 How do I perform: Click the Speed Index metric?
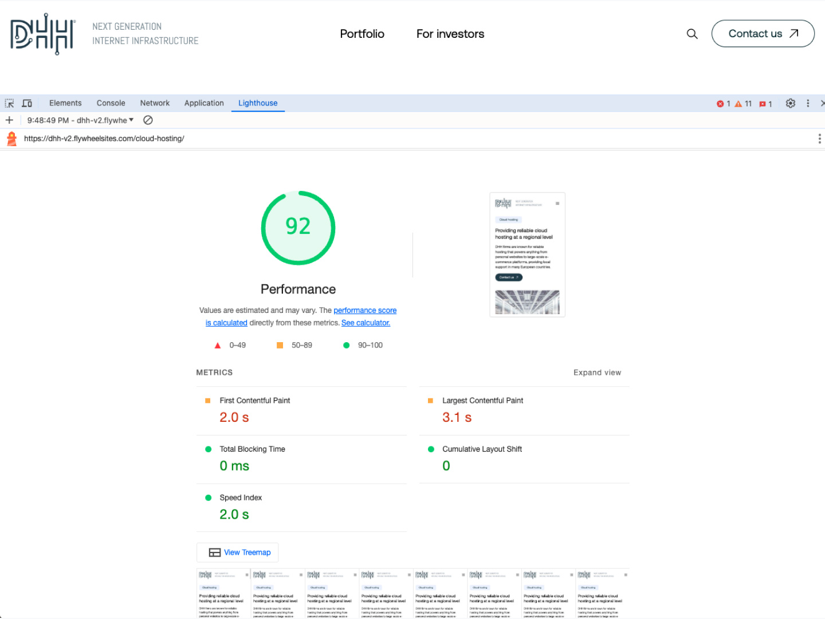tap(301, 507)
